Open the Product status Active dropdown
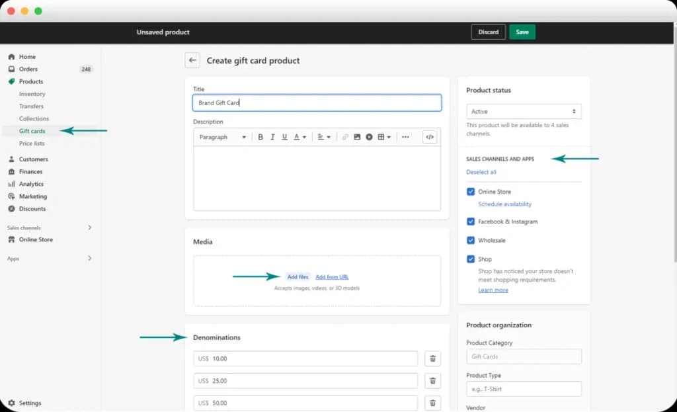The image size is (677, 412). tap(524, 111)
